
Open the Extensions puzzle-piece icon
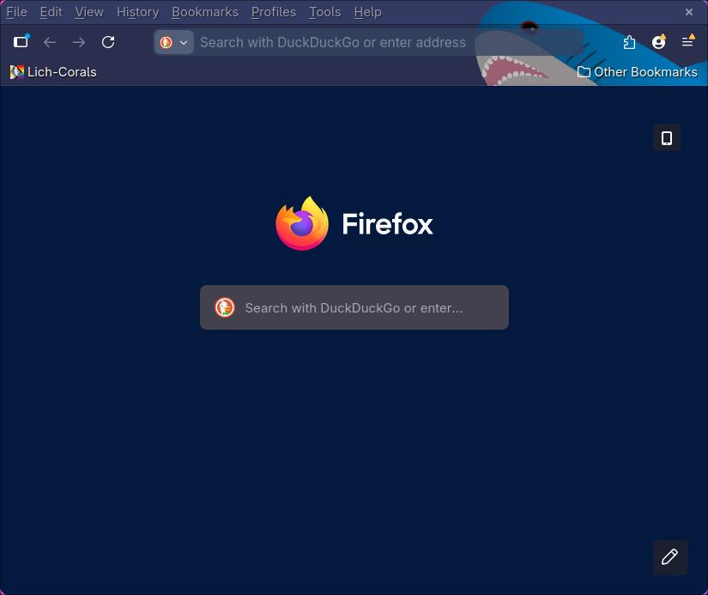pos(629,42)
